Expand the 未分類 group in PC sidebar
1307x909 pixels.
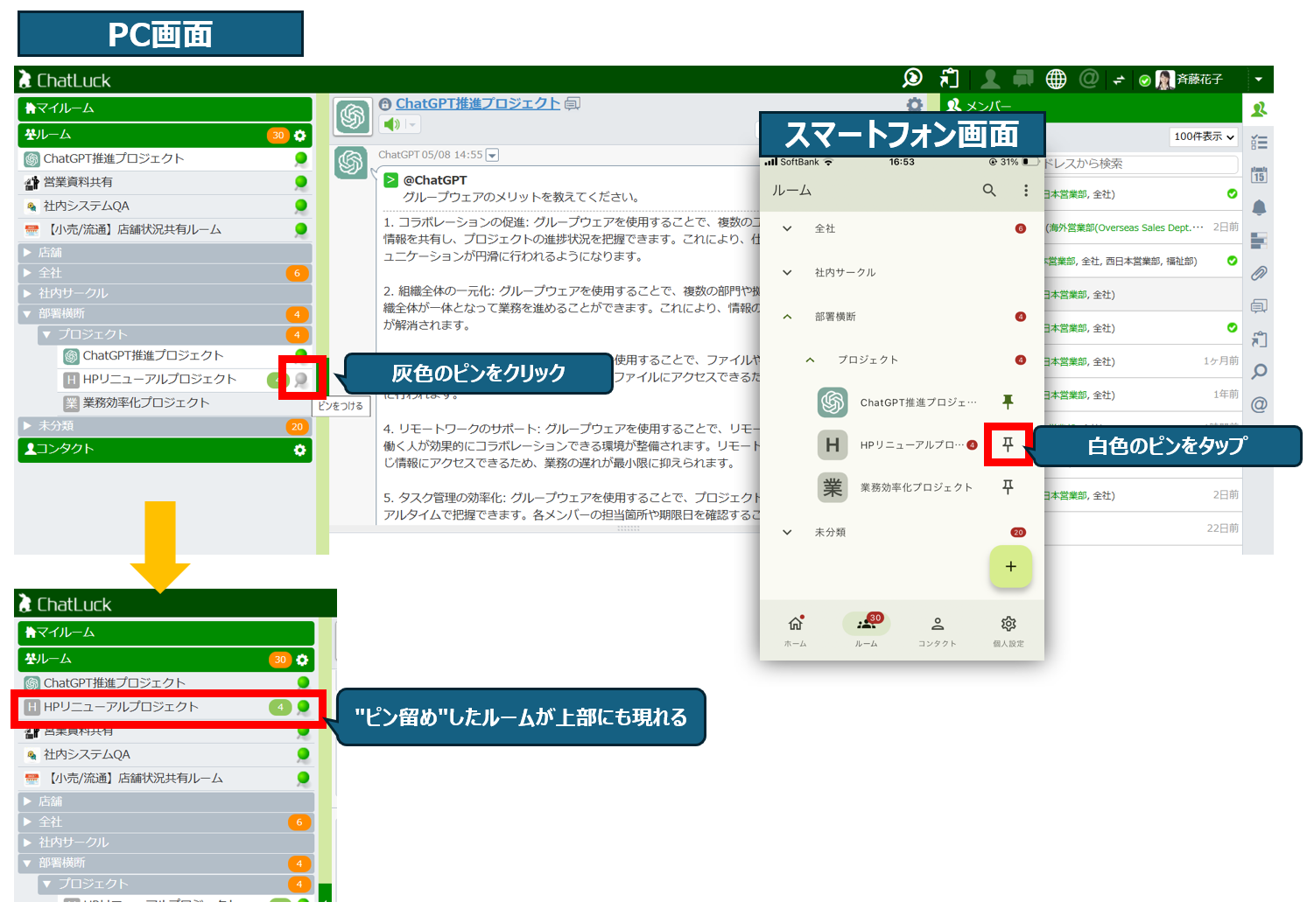pos(28,426)
